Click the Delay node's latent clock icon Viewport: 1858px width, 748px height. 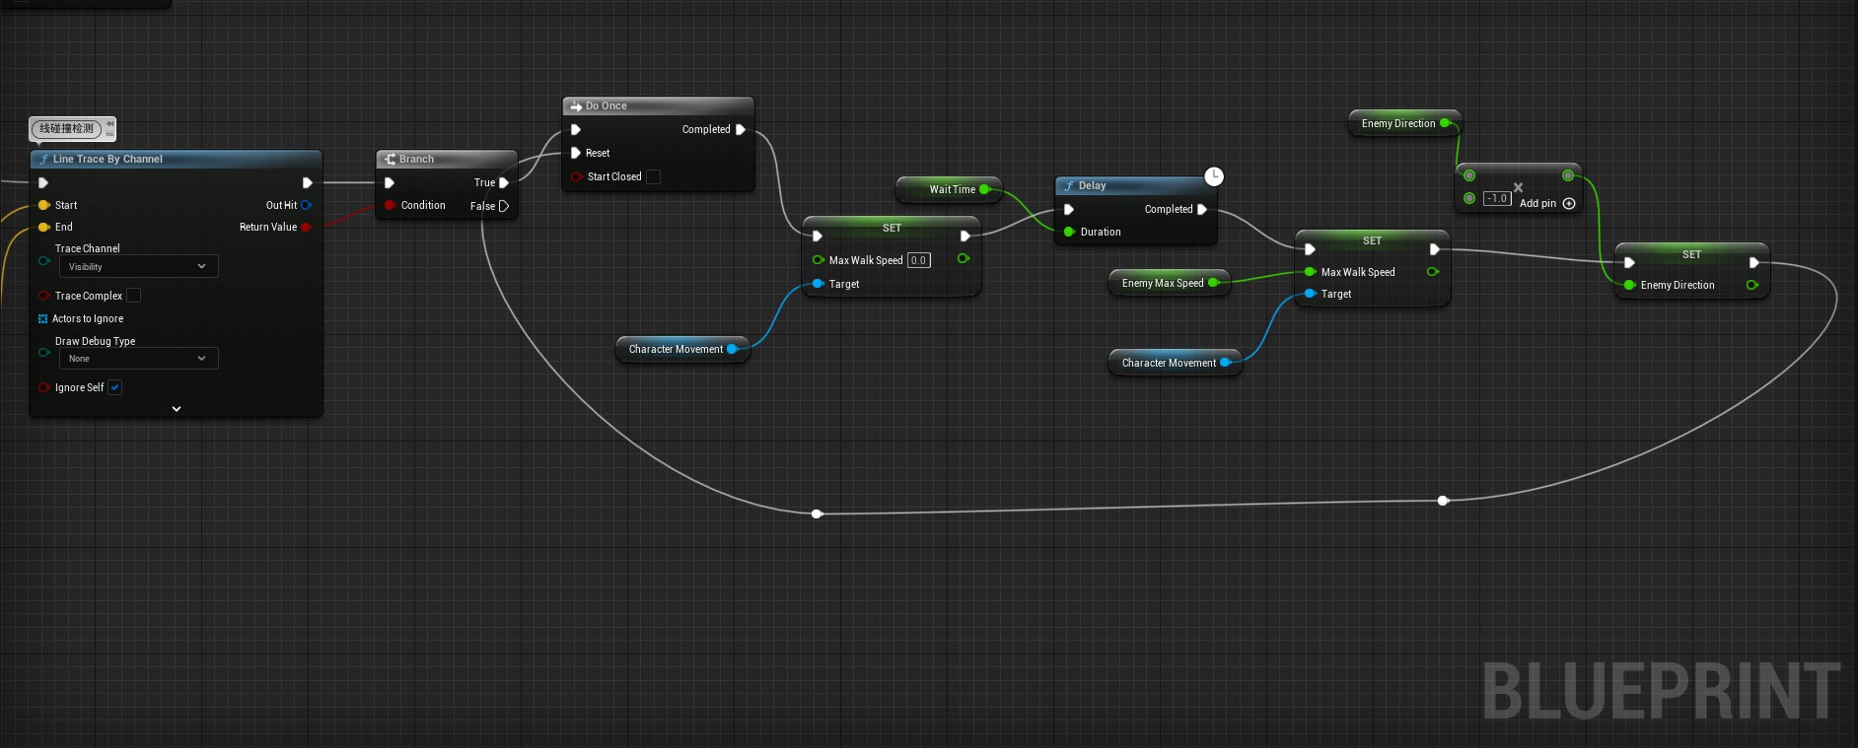[1214, 176]
